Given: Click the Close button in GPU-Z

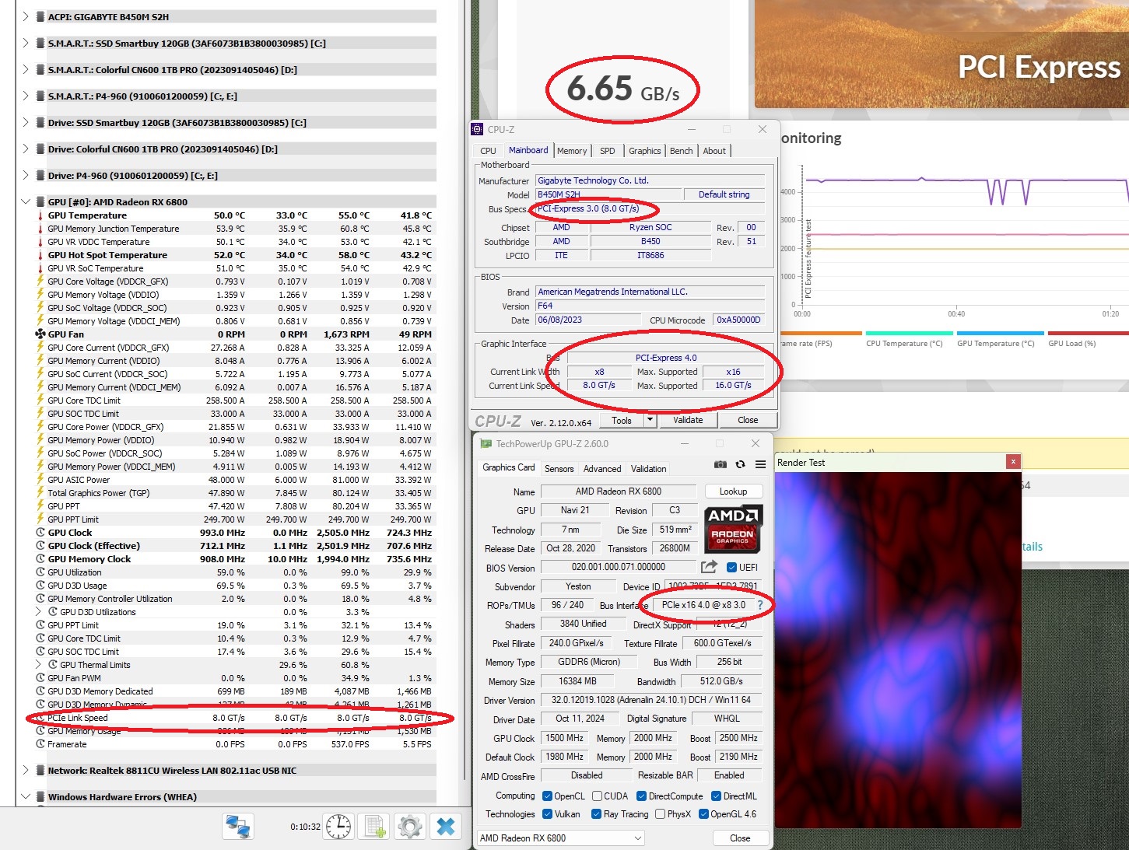Looking at the screenshot, I should coord(740,838).
